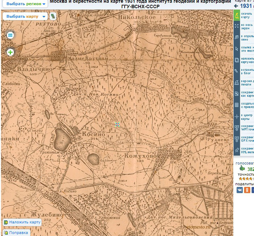Click the blue grid tools button on the map
Screen dimensions: 254x236
(x=11, y=35)
